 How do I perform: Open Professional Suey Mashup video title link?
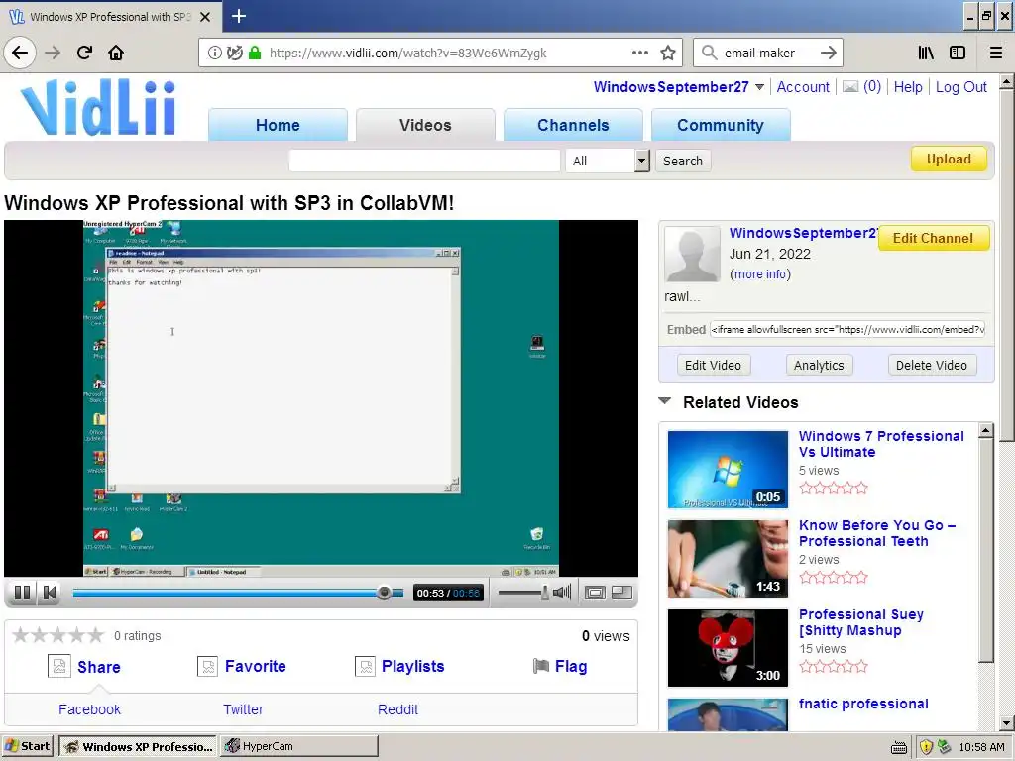[x=861, y=622]
